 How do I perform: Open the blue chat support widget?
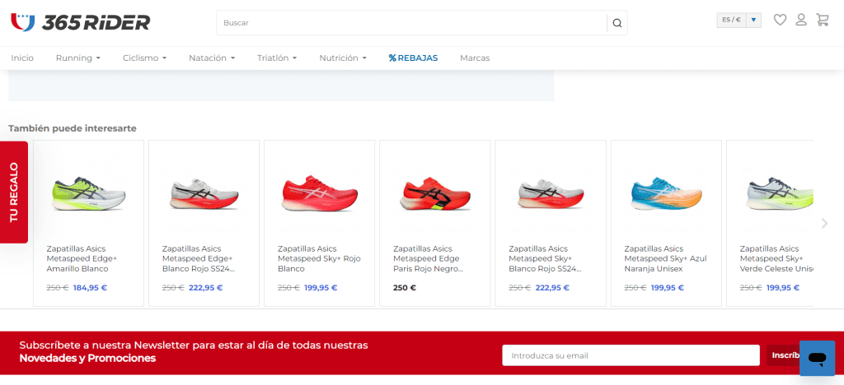(817, 358)
